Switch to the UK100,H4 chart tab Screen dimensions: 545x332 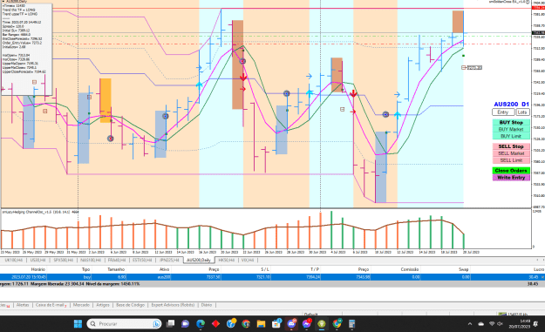click(14, 261)
